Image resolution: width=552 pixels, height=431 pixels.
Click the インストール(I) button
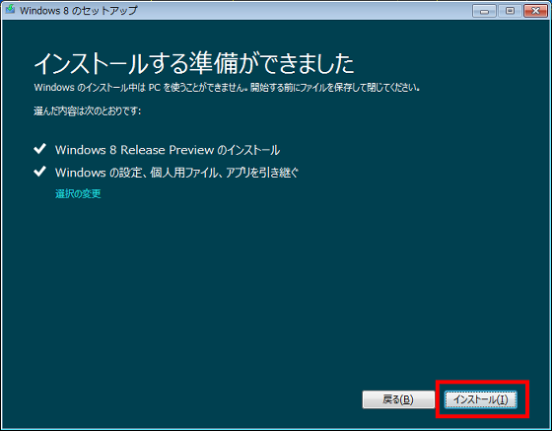click(481, 399)
